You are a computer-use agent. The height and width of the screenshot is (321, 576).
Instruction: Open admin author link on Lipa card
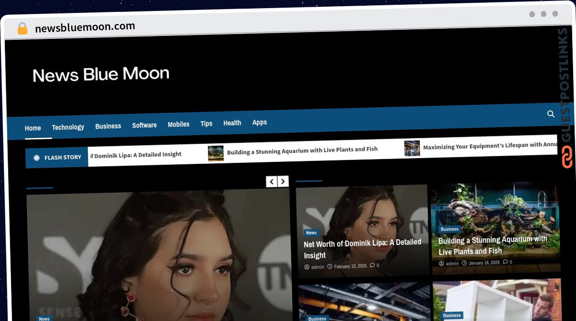pos(318,267)
